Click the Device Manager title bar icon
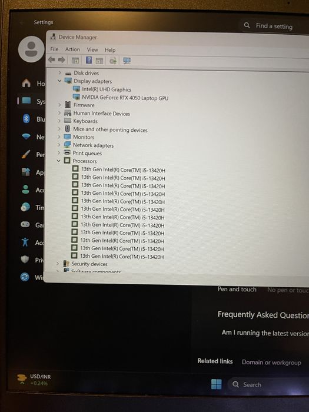Screen dimensions: 309x412 (54, 36)
